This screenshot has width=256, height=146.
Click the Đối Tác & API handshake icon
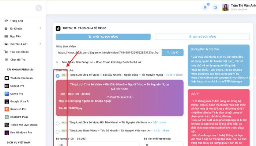tap(6, 44)
